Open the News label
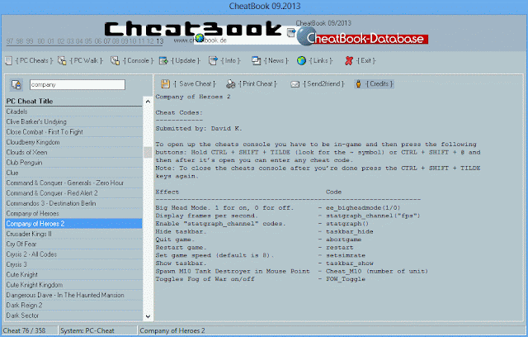Viewport: 528px width, 337px height. (x=276, y=60)
